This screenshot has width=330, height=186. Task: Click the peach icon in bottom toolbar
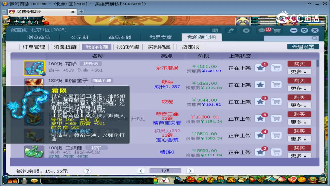point(282,180)
